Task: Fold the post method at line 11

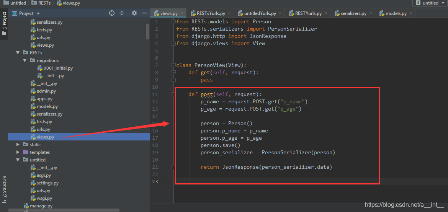Action: click(173, 94)
